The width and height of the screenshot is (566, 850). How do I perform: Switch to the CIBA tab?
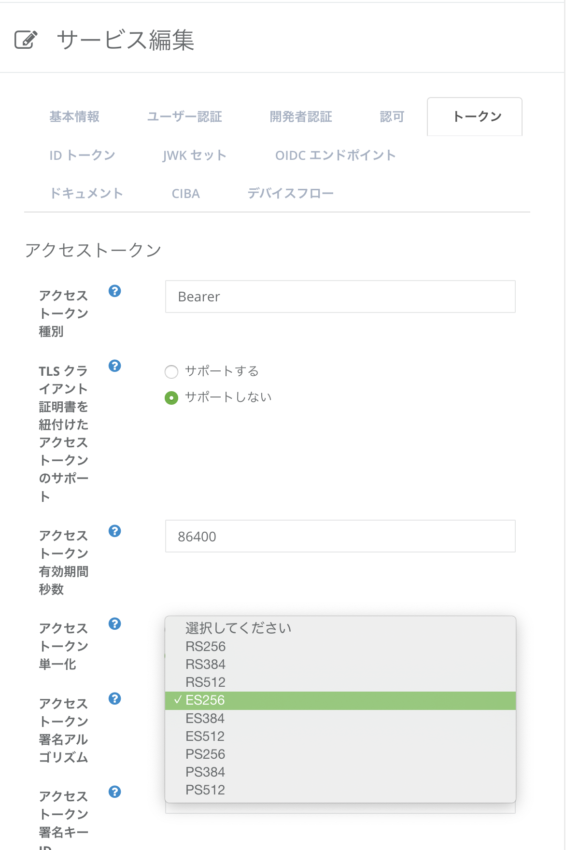(x=185, y=194)
